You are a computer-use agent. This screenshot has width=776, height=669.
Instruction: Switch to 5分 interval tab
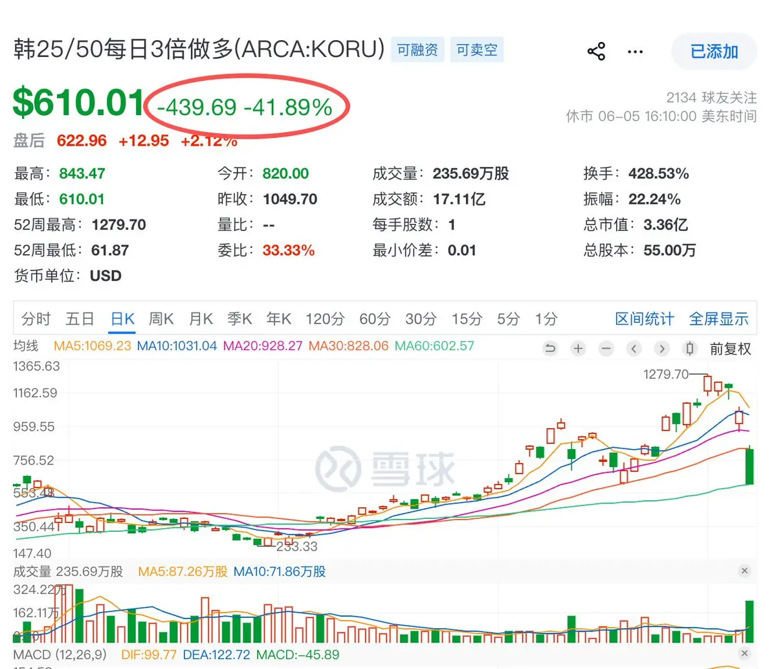[508, 319]
